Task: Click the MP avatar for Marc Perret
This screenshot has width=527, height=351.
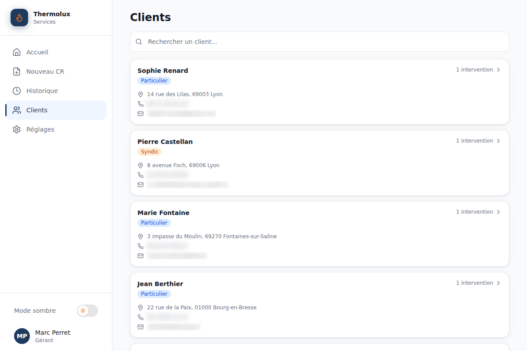Action: tap(22, 336)
